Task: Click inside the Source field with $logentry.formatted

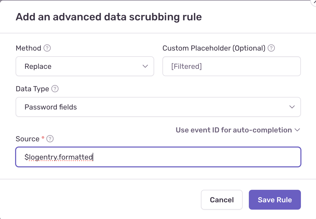Action: click(x=158, y=157)
